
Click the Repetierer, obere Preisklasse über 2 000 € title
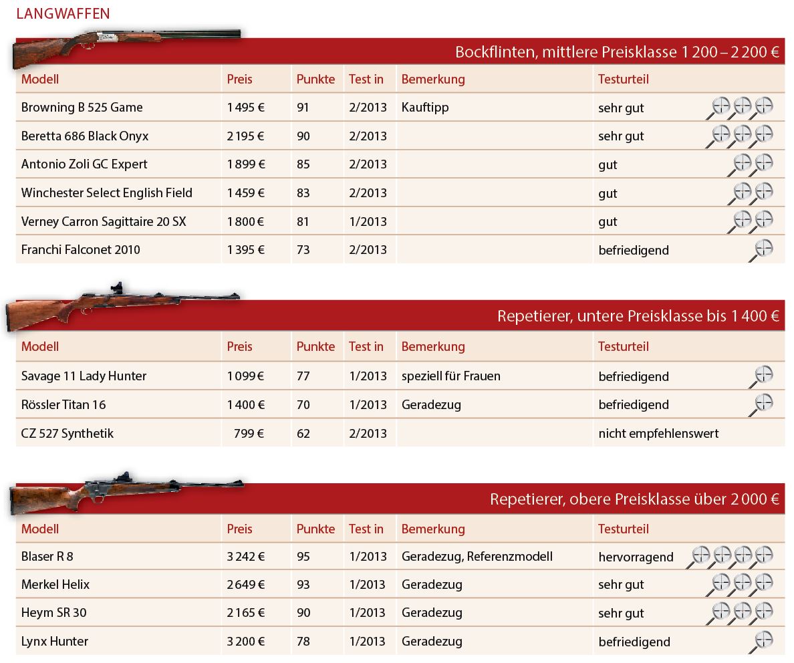(x=634, y=499)
